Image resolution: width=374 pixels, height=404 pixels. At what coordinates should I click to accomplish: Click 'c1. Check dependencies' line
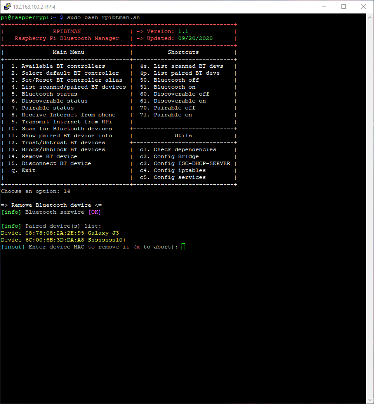[178, 150]
